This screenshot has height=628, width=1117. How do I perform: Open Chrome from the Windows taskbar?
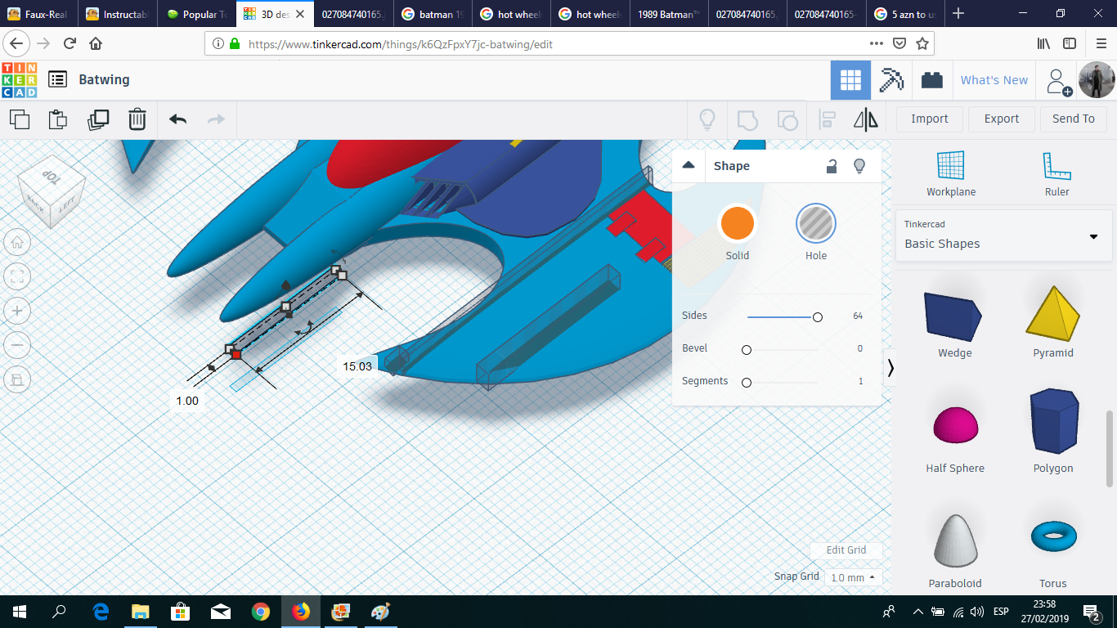point(261,612)
